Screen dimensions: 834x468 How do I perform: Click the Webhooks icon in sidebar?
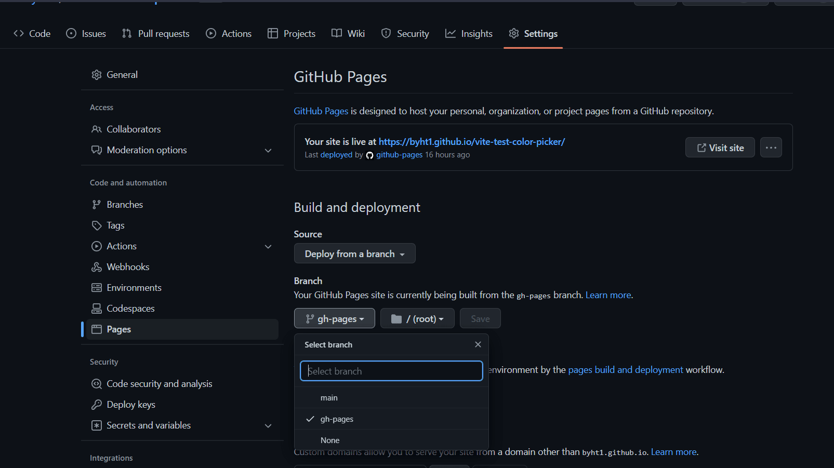[97, 267]
